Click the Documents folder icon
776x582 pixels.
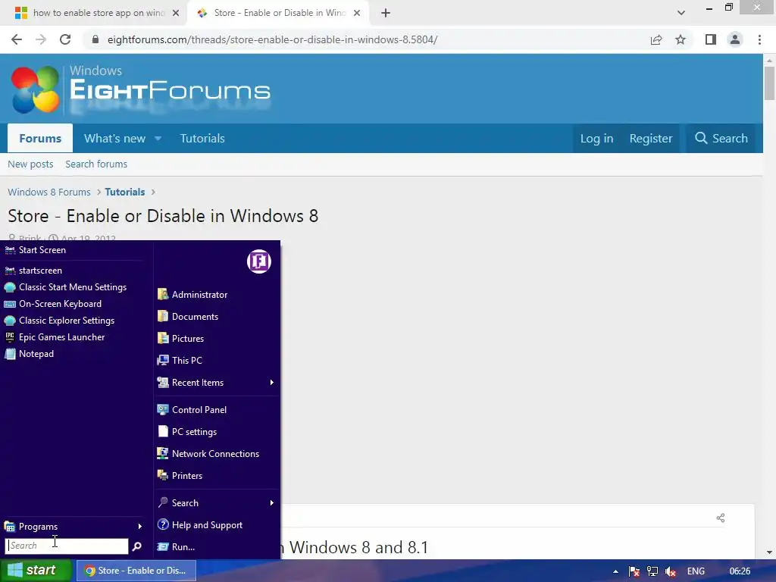click(163, 316)
